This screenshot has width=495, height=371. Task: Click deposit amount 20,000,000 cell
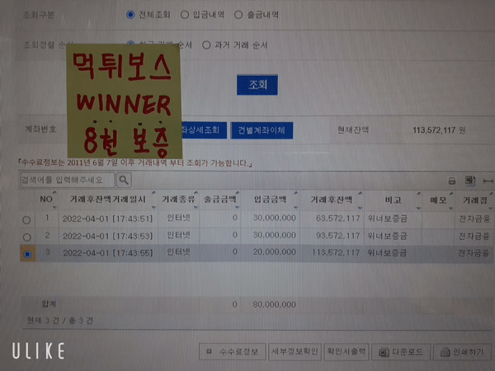point(275,252)
